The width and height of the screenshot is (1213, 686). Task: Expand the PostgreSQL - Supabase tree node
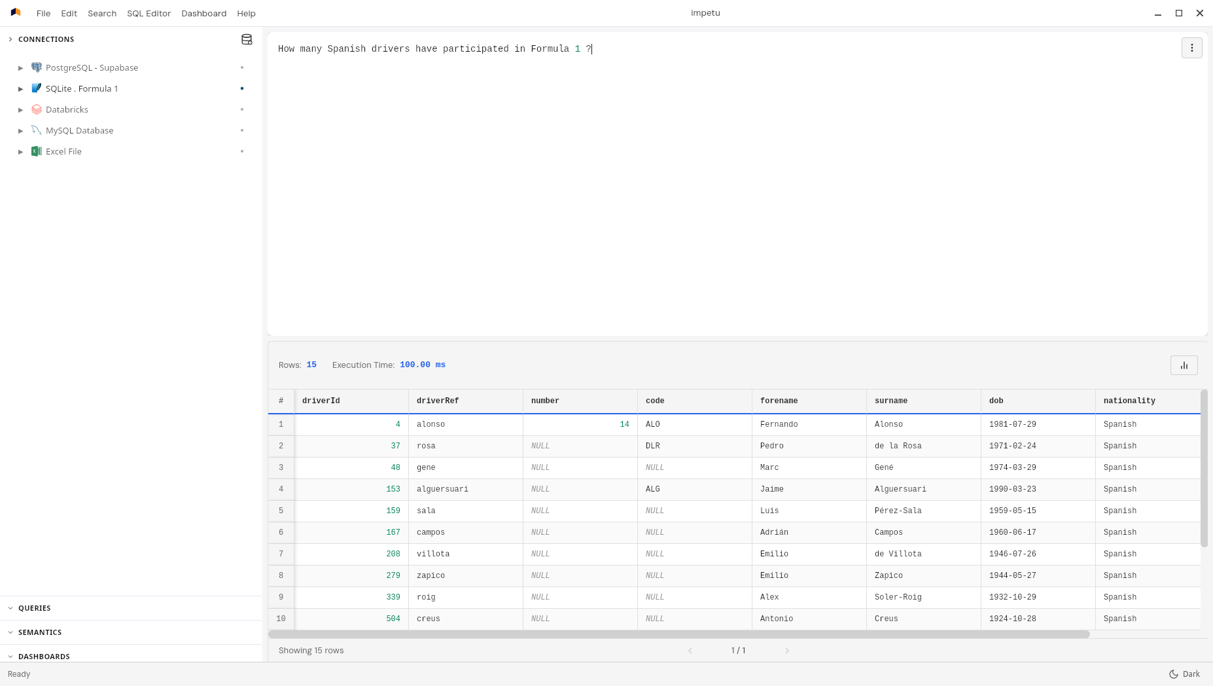coord(21,68)
